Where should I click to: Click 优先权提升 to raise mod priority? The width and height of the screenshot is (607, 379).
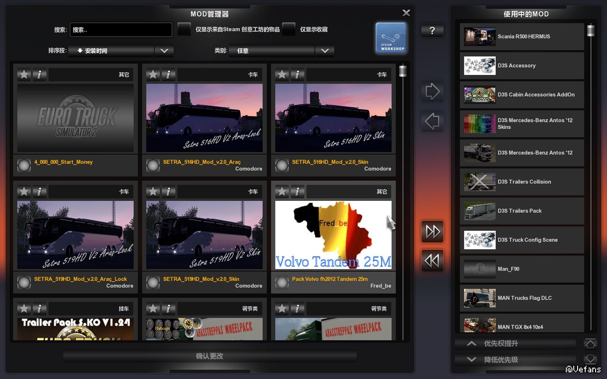(x=515, y=343)
